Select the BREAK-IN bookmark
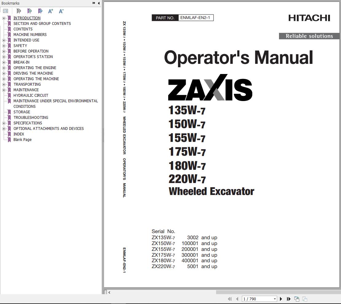 coord(21,62)
